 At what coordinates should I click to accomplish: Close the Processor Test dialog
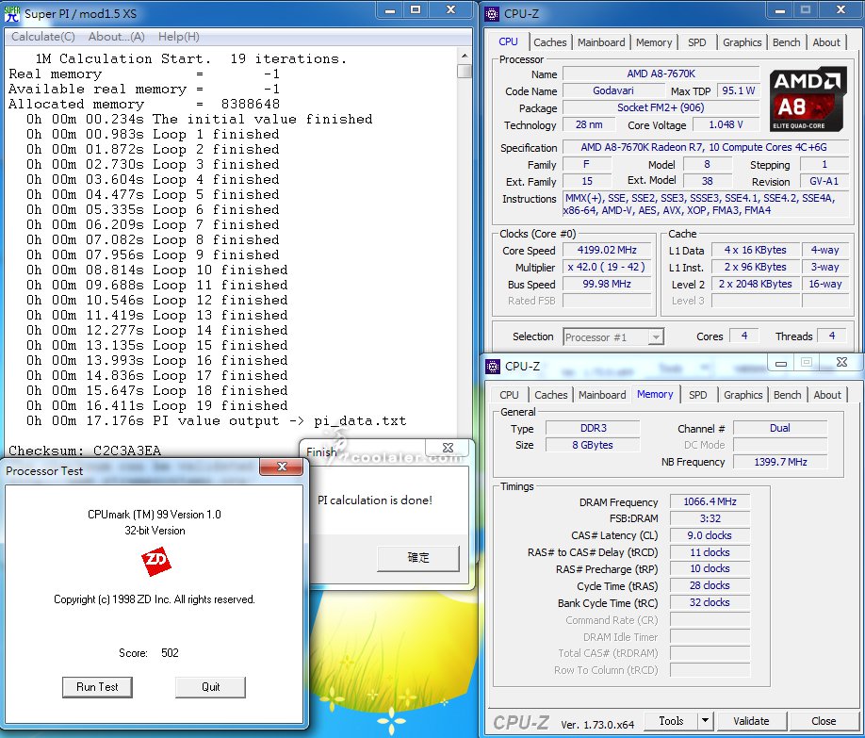coord(282,467)
